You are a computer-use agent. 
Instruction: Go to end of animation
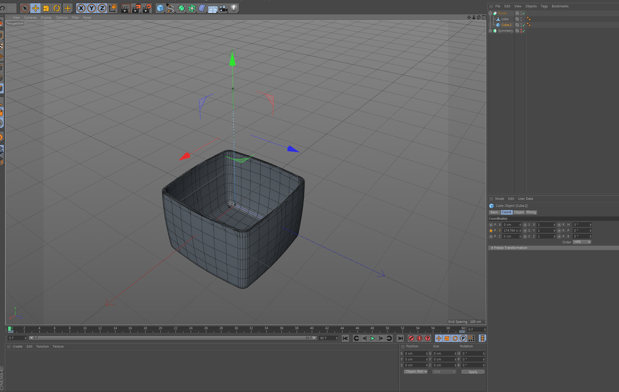tap(400, 338)
